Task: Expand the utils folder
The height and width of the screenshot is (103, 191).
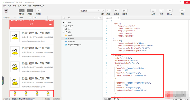Action: point(63,32)
